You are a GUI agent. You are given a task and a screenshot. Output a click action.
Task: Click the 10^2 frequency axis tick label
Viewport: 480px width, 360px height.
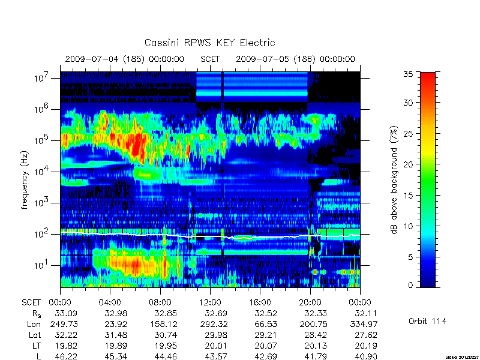pyautogui.click(x=40, y=233)
